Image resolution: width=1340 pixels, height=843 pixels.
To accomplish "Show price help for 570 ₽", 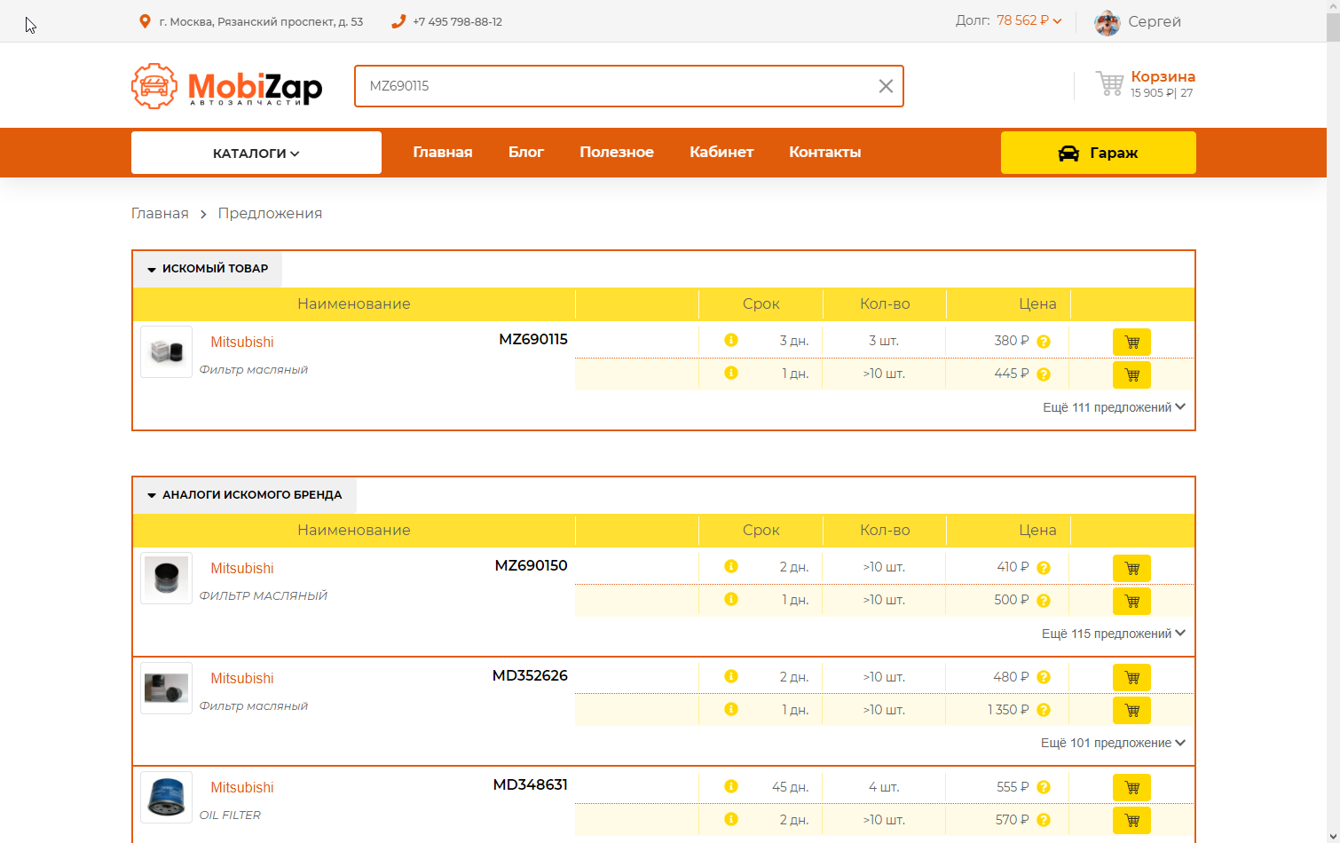I will [1044, 820].
